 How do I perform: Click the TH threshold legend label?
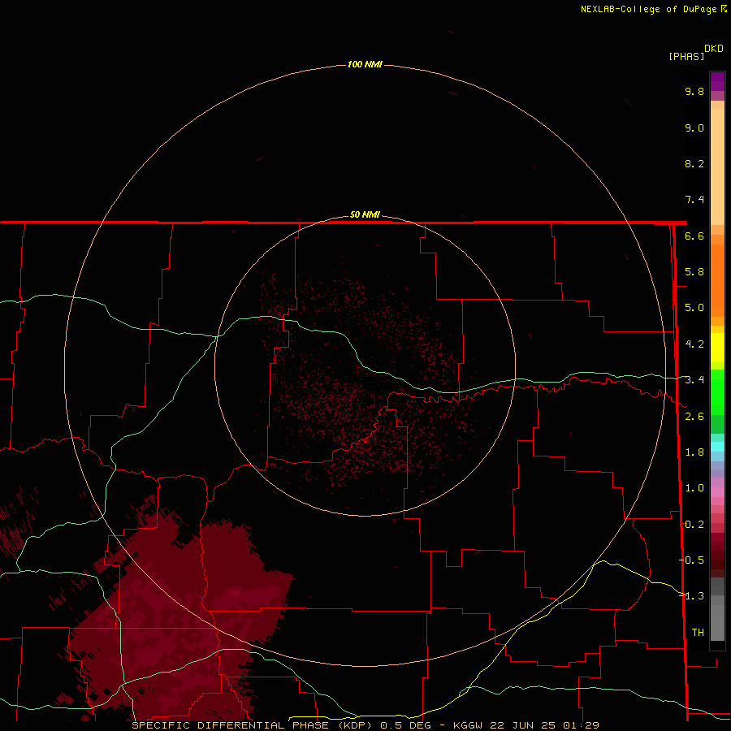[x=698, y=633]
